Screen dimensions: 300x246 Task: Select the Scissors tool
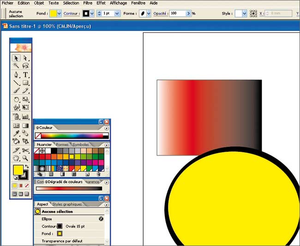[25, 150]
